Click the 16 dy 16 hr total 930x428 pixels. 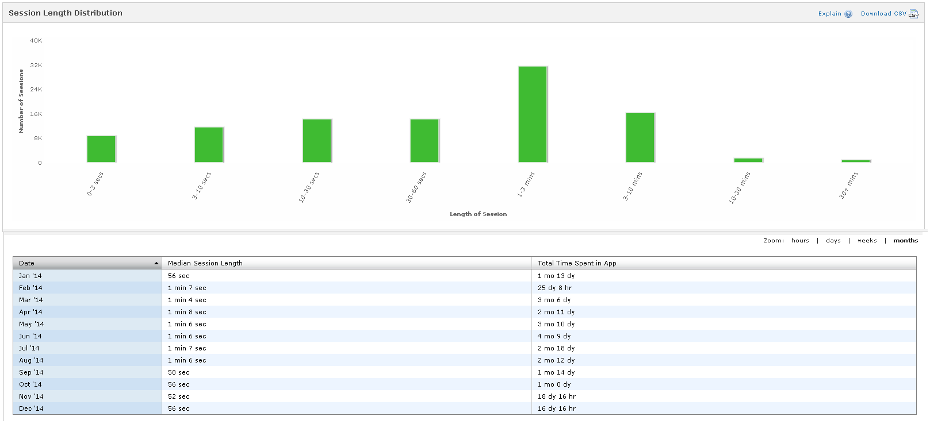(557, 408)
